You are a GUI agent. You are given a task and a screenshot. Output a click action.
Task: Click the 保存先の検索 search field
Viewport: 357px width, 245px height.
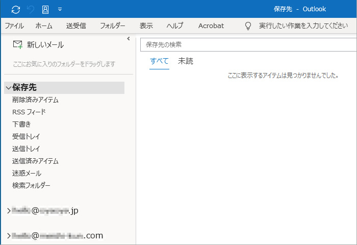click(x=248, y=45)
